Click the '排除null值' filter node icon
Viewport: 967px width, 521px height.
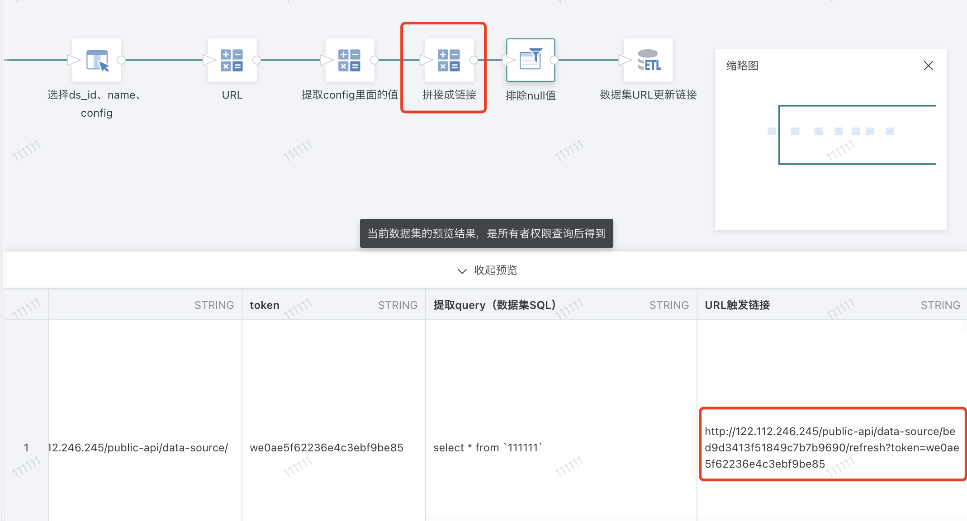click(531, 60)
